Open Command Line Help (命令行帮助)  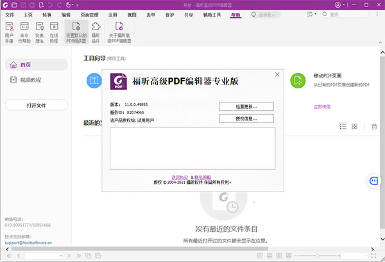click(x=24, y=33)
